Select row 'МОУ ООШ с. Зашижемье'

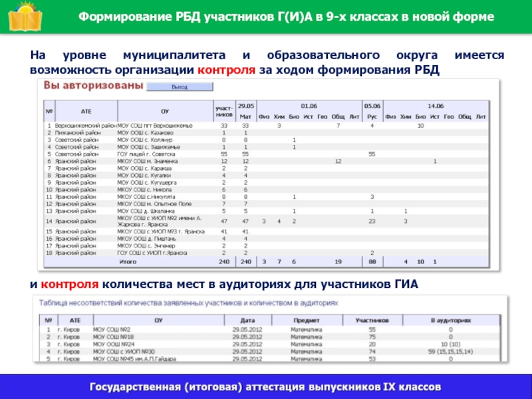click(x=267, y=147)
